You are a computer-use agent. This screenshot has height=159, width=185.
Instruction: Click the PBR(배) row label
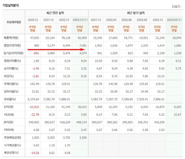(9, 130)
